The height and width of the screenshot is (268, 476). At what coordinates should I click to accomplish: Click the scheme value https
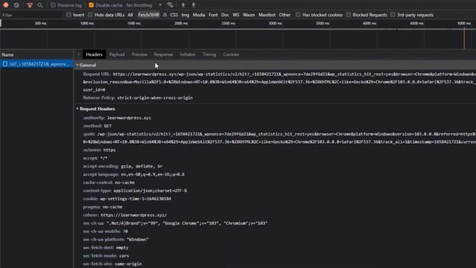tap(109, 150)
